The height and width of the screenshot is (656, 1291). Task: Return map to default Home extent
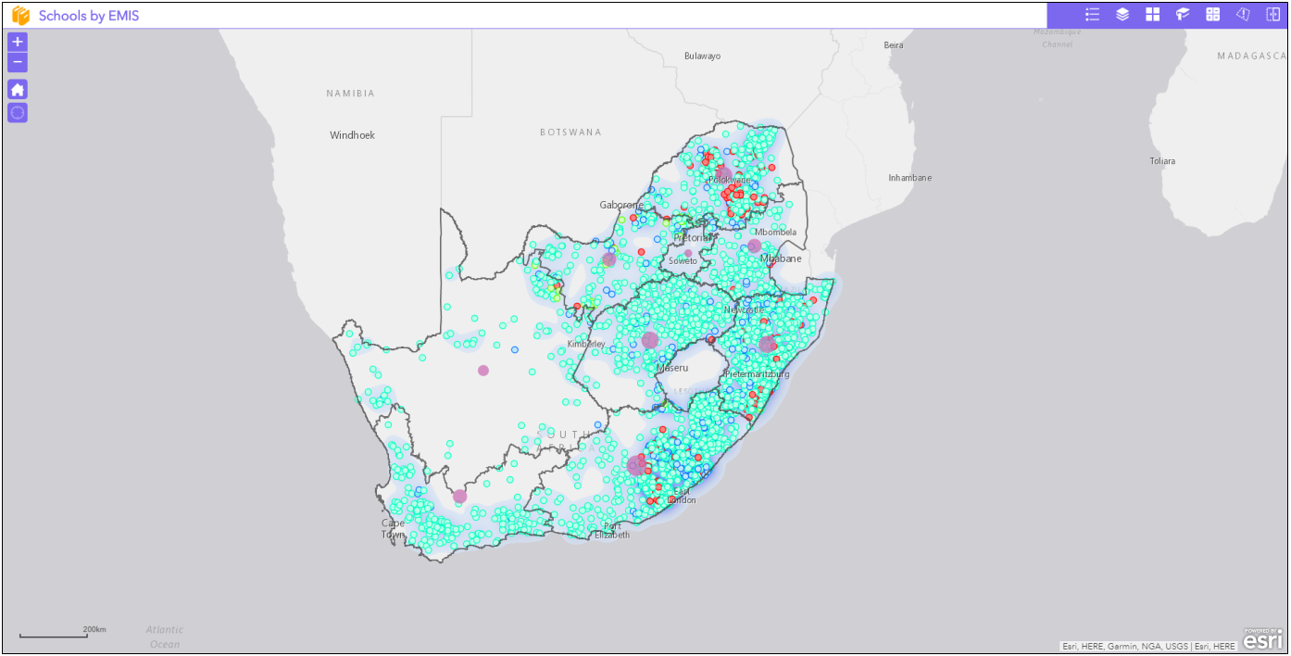pyautogui.click(x=18, y=89)
